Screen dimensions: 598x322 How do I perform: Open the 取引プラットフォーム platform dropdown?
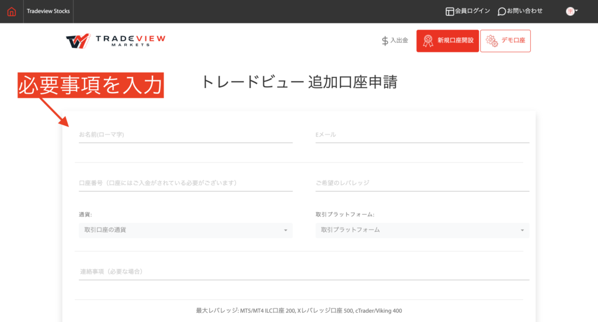422,230
